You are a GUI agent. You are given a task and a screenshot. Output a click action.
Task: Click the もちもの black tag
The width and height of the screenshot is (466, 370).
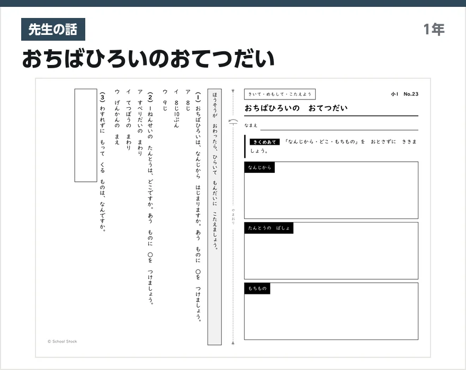click(257, 289)
